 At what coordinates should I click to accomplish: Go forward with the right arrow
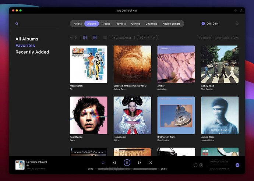75,38
